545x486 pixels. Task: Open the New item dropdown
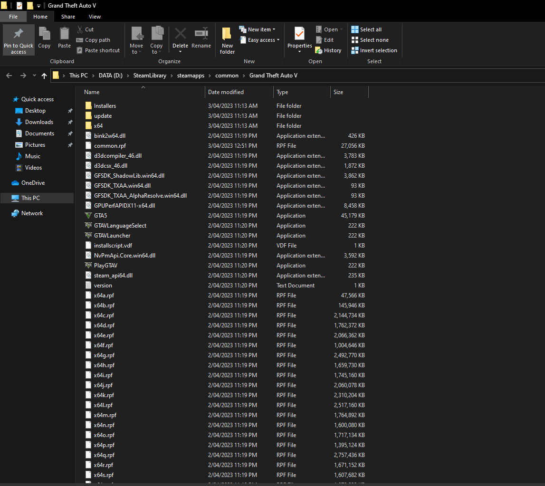click(x=258, y=29)
